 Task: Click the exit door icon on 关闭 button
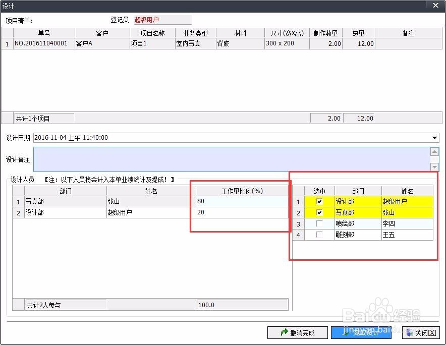(411, 332)
